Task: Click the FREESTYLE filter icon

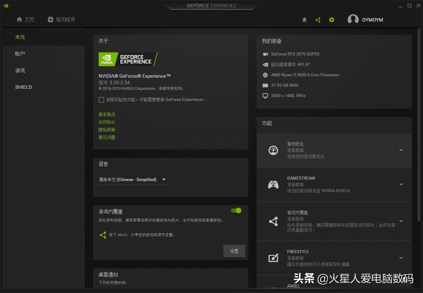Action: click(273, 258)
